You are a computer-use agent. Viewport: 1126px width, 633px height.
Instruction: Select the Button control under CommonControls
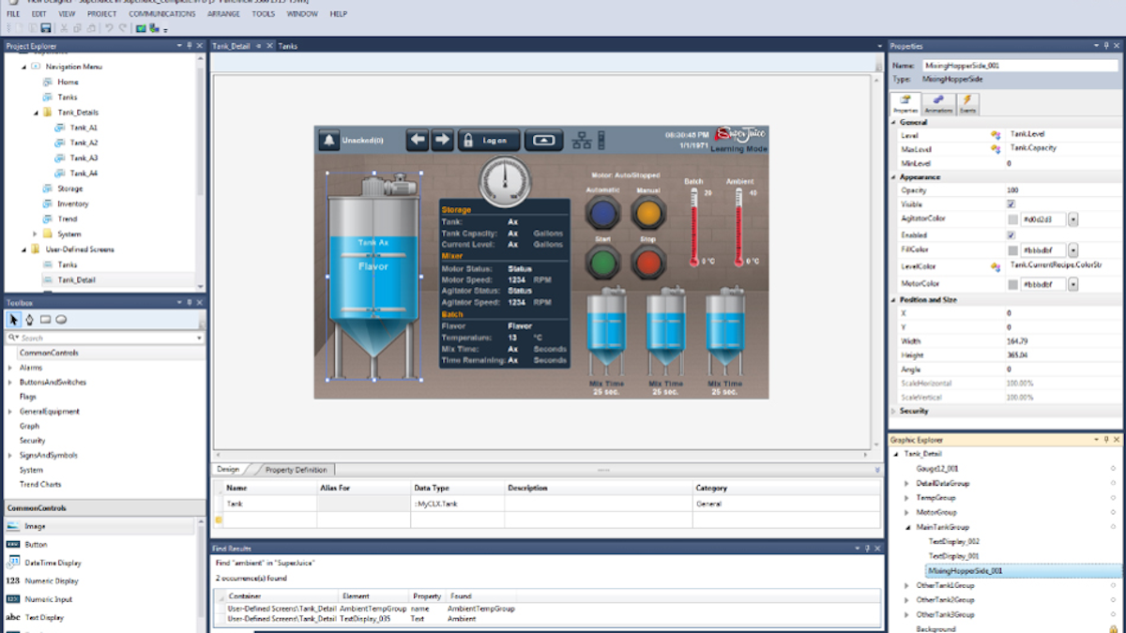click(38, 542)
